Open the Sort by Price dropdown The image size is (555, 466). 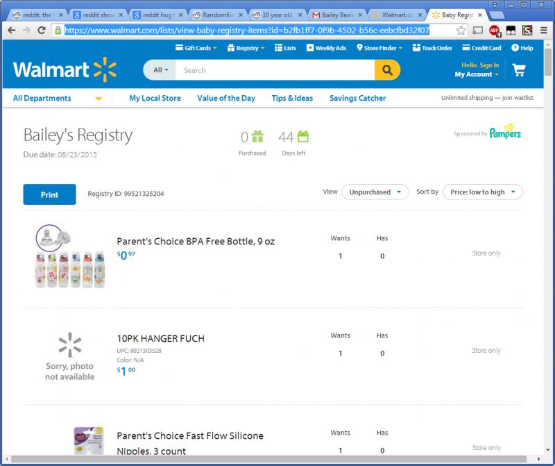pyautogui.click(x=482, y=192)
